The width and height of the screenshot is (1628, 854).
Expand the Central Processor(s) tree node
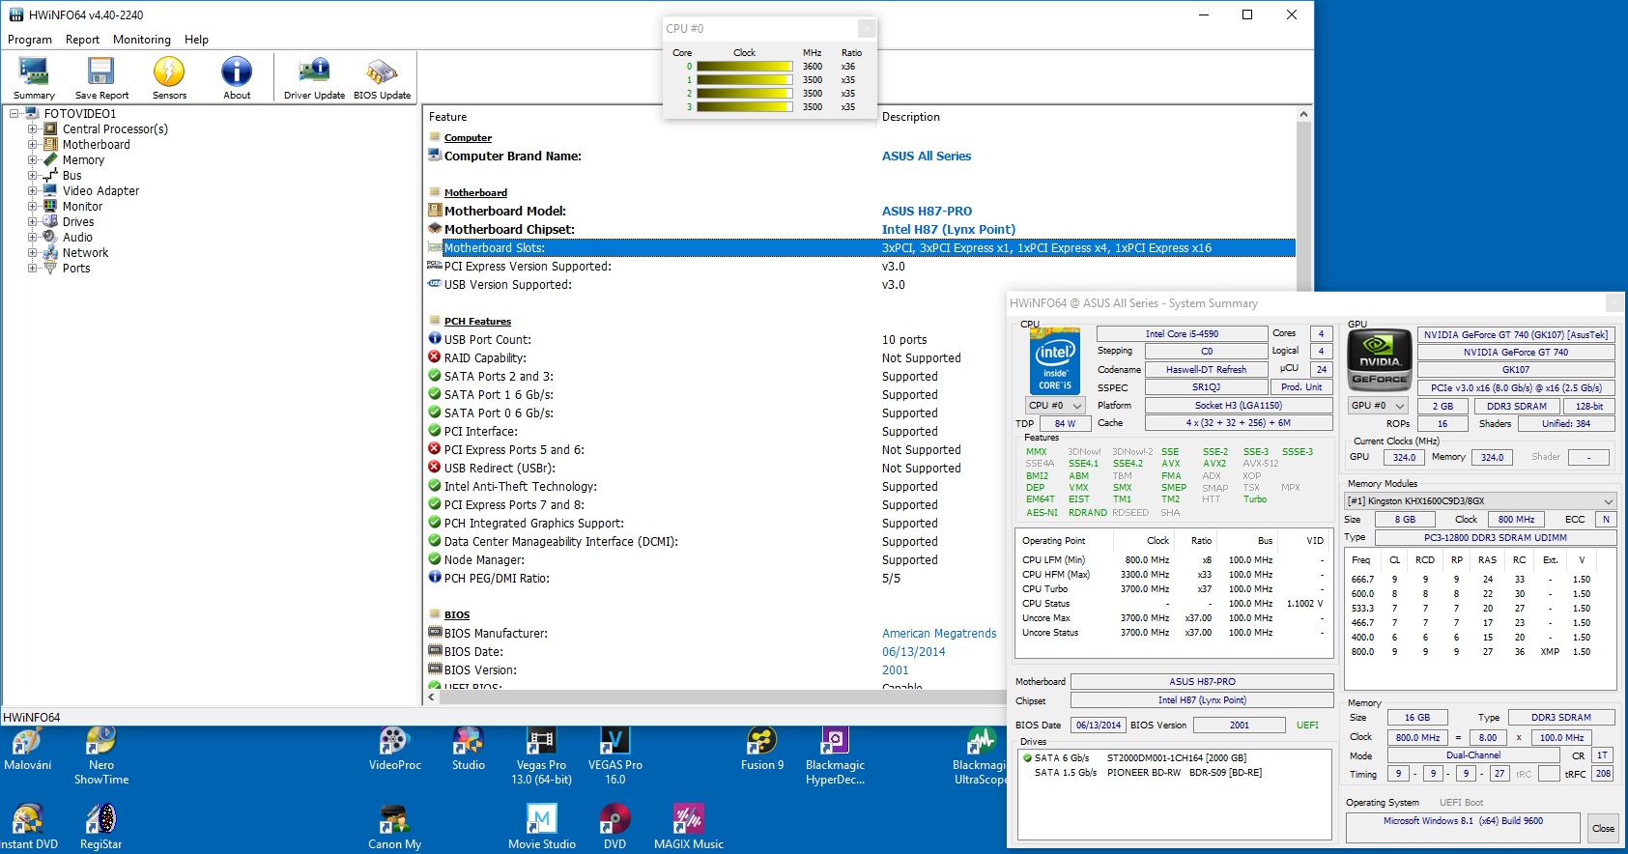click(33, 129)
